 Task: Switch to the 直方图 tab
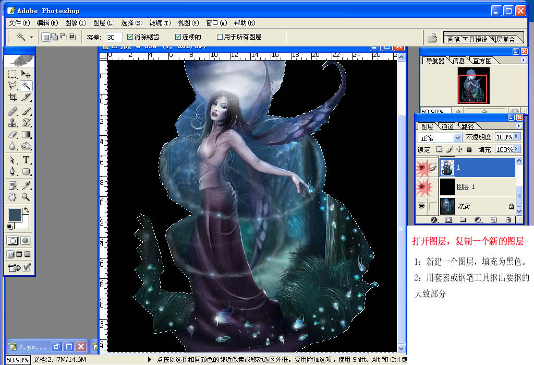[x=482, y=61]
